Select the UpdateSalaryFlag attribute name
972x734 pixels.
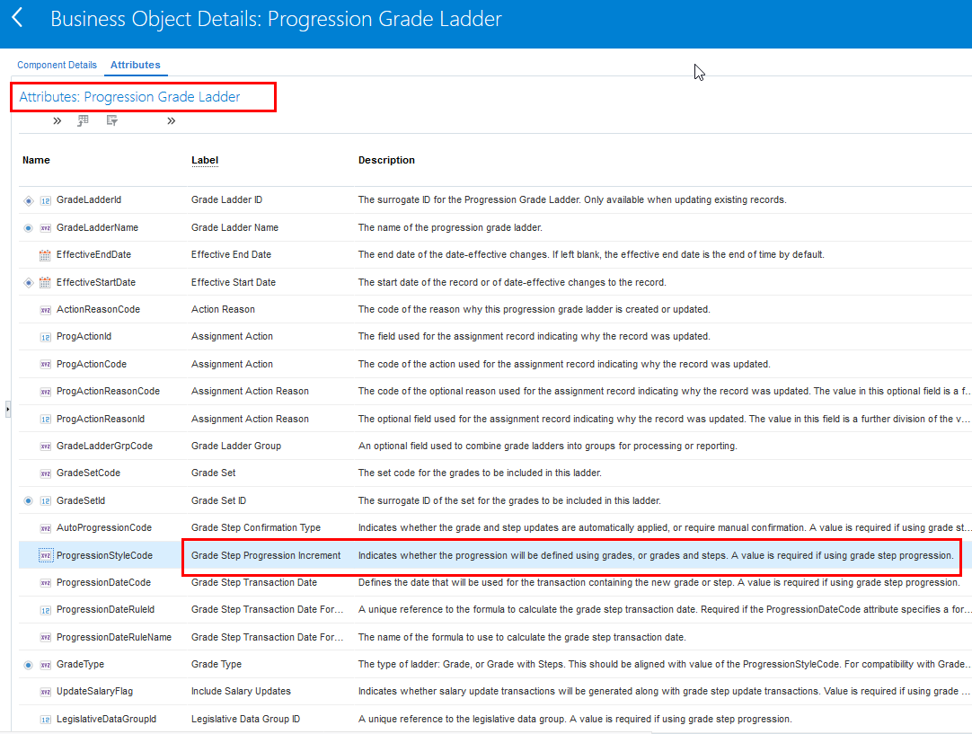pyautogui.click(x=94, y=691)
